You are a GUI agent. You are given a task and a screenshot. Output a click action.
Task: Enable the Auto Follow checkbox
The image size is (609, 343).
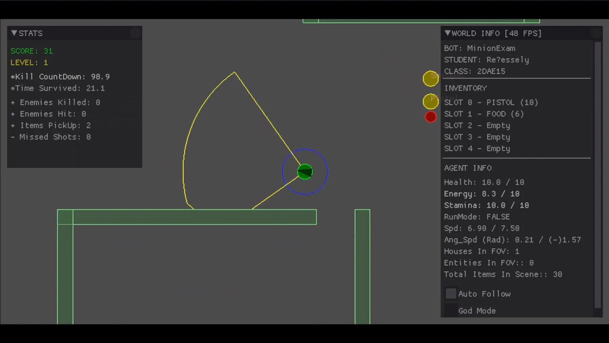point(451,294)
